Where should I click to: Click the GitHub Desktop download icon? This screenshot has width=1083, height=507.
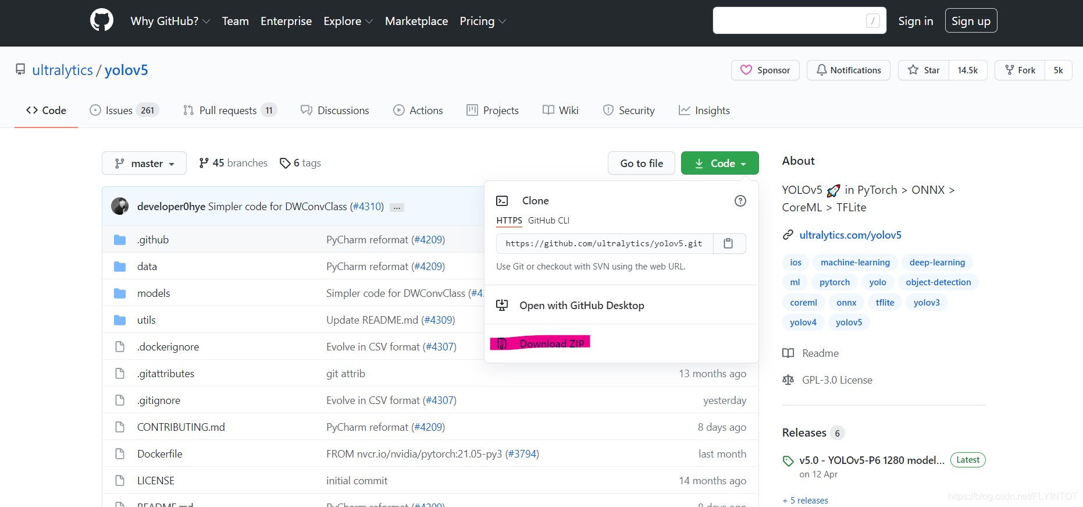click(502, 305)
